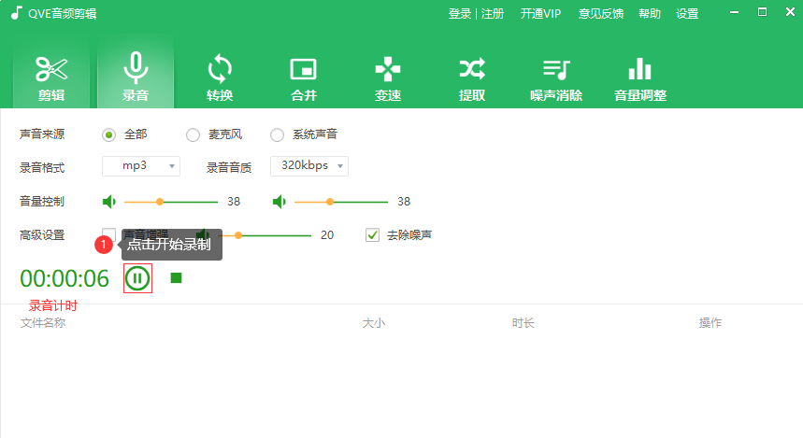803x438 pixels.
Task: Open the 提取 extract tool
Action: [x=472, y=77]
